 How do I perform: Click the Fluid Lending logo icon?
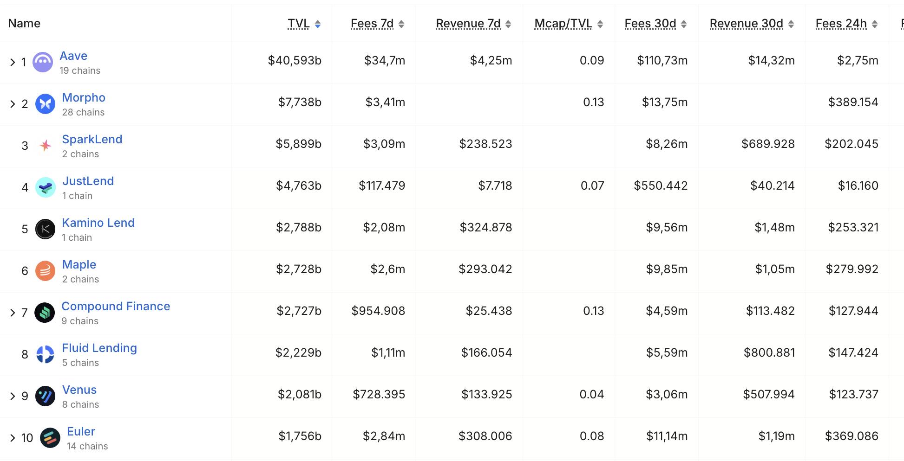tap(46, 354)
